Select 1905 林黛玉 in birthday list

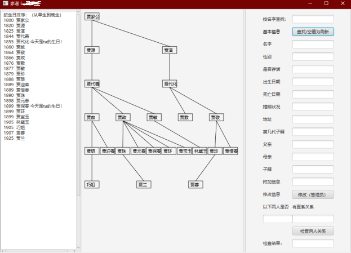tap(16, 122)
